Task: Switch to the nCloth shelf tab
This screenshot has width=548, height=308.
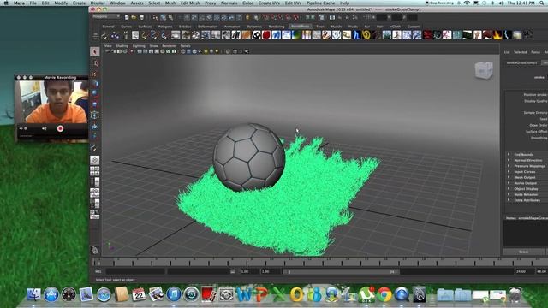Action: click(396, 27)
